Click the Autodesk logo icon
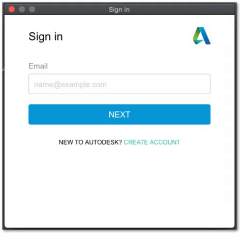This screenshot has width=241, height=234. (202, 35)
